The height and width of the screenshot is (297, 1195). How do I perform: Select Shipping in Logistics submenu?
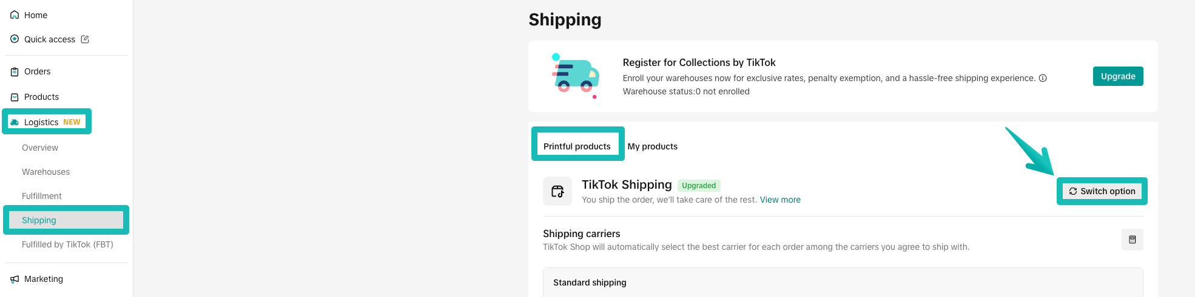[x=39, y=220]
